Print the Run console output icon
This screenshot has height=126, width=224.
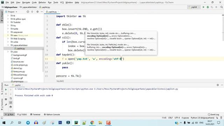pos(10,107)
